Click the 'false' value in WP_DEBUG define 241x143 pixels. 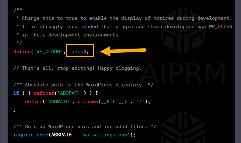click(x=76, y=51)
